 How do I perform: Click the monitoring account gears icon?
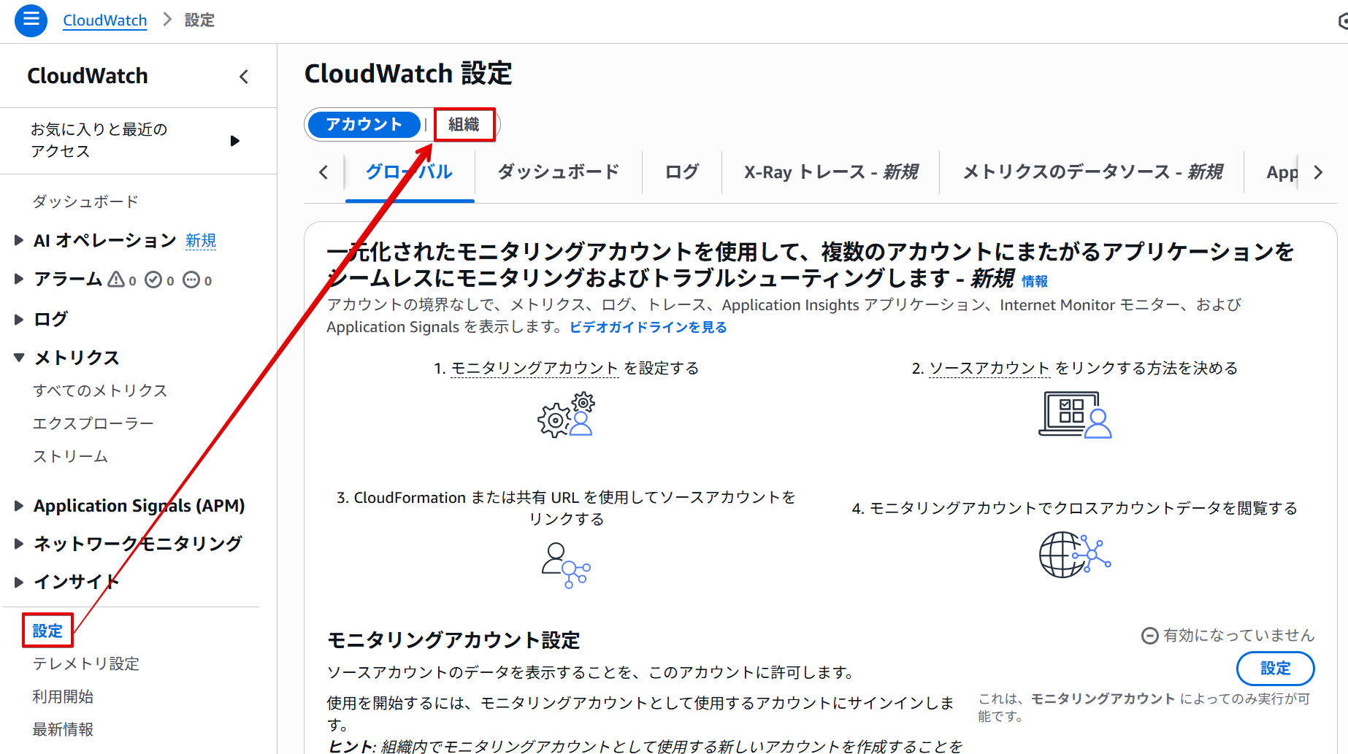pos(567,415)
